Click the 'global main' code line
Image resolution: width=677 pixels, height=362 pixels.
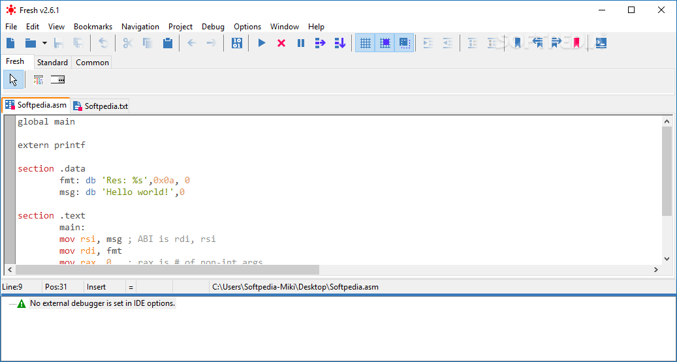coord(46,122)
